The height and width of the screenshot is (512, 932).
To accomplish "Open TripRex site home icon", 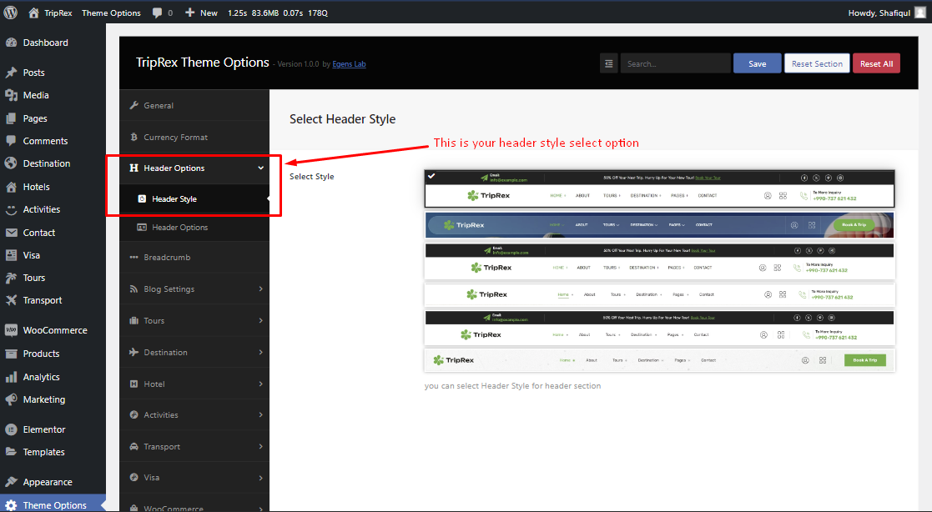I will (x=34, y=13).
